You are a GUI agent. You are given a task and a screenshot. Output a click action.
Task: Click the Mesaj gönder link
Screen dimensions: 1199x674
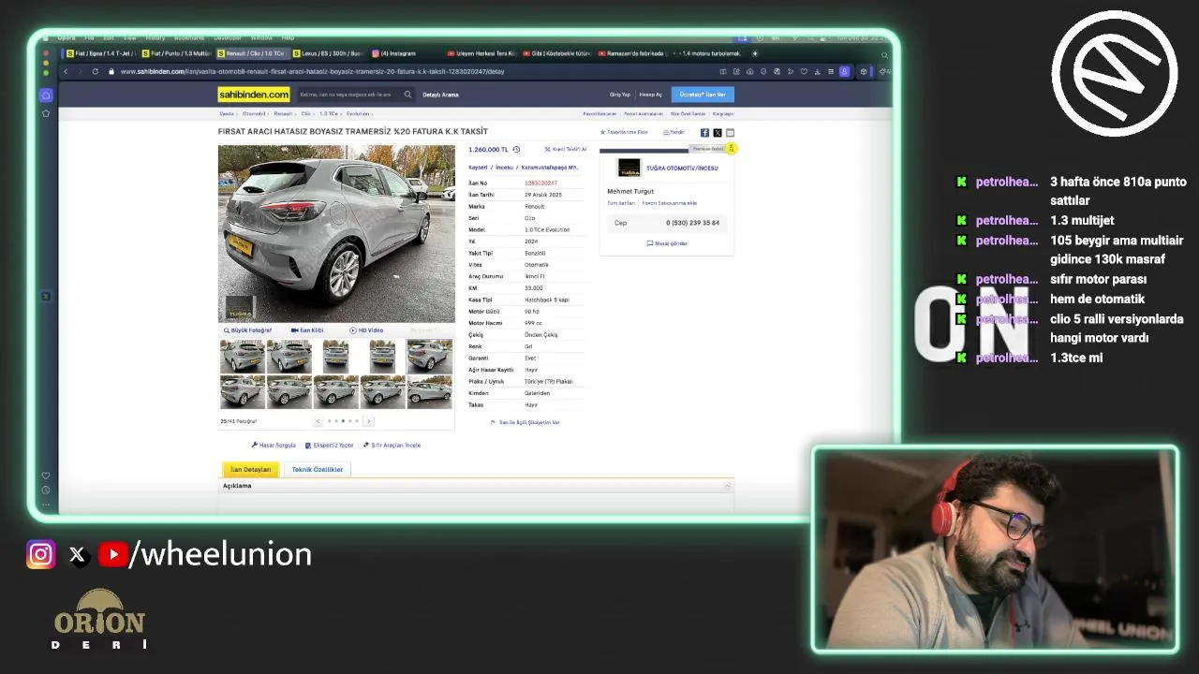[667, 243]
